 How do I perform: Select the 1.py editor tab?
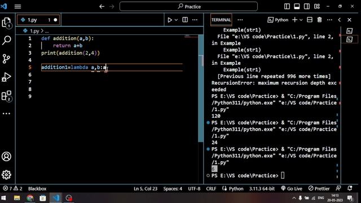point(38,20)
